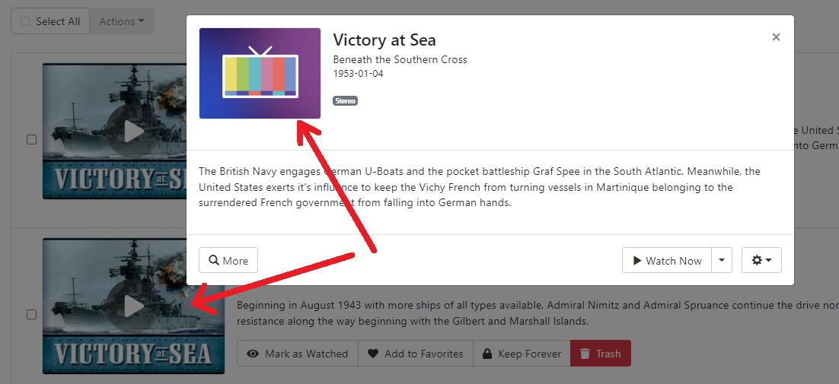The height and width of the screenshot is (384, 839).
Task: Play the second Victory at Sea thumbnail
Action: point(134,306)
